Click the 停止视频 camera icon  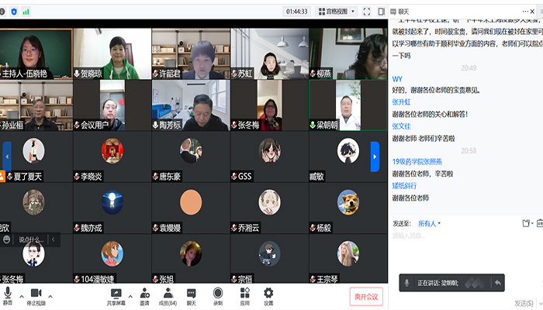point(35,294)
